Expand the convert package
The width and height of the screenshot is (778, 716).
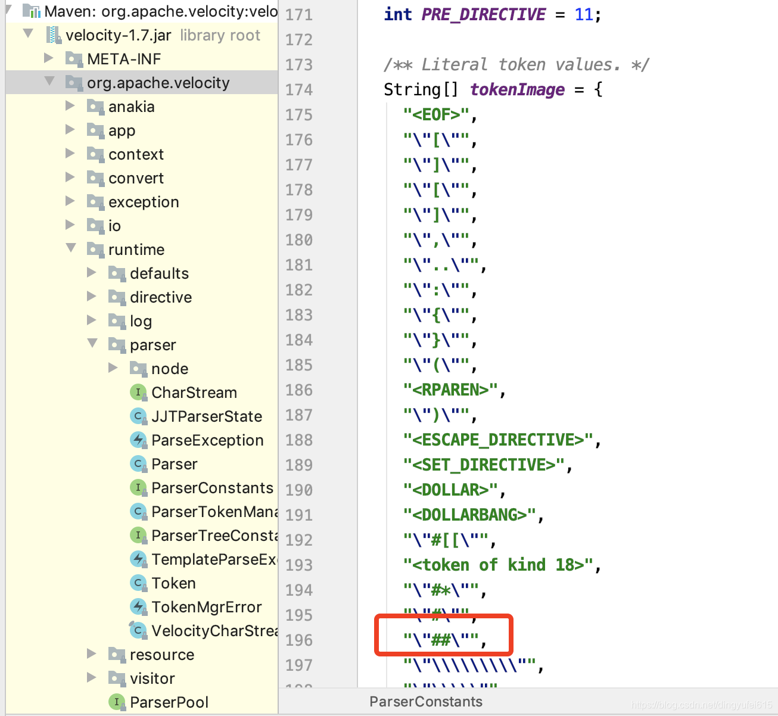(70, 177)
